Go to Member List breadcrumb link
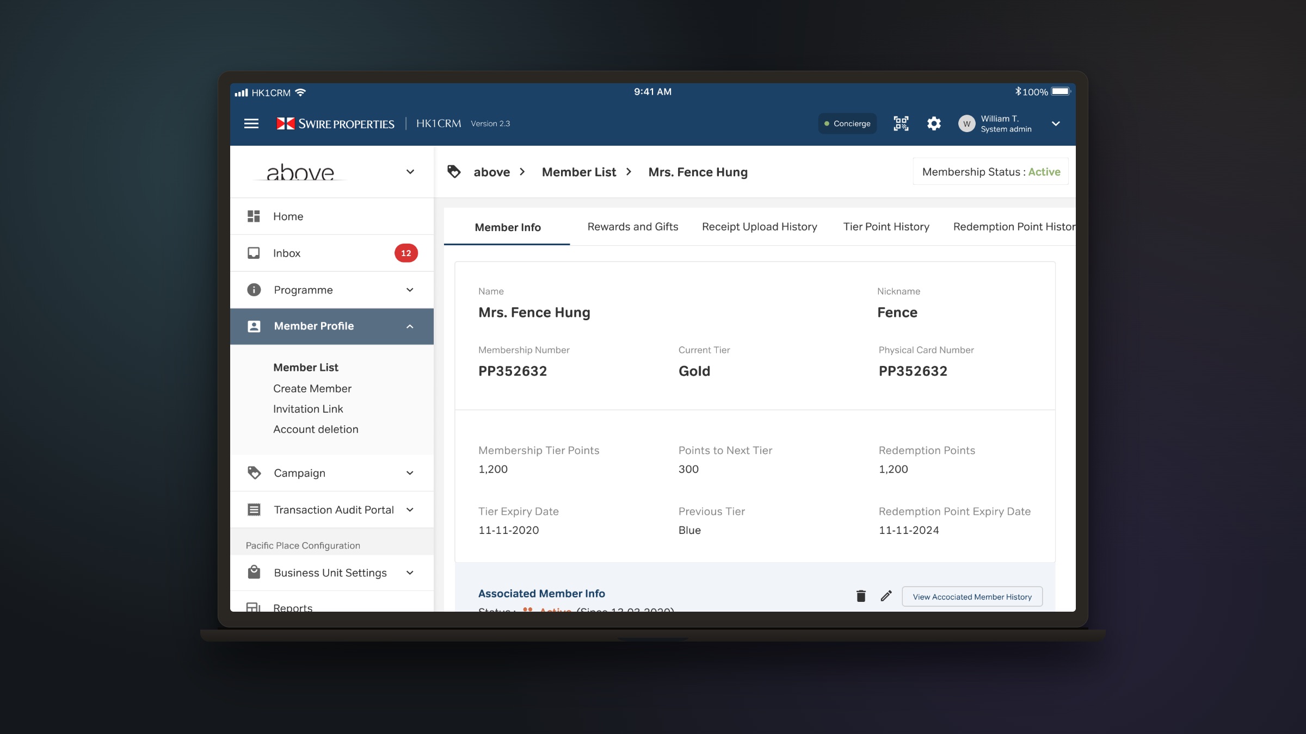1306x734 pixels. (579, 172)
